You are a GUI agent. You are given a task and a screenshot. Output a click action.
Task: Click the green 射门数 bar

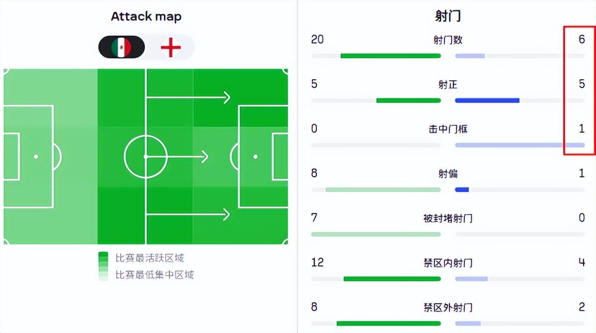coord(390,56)
